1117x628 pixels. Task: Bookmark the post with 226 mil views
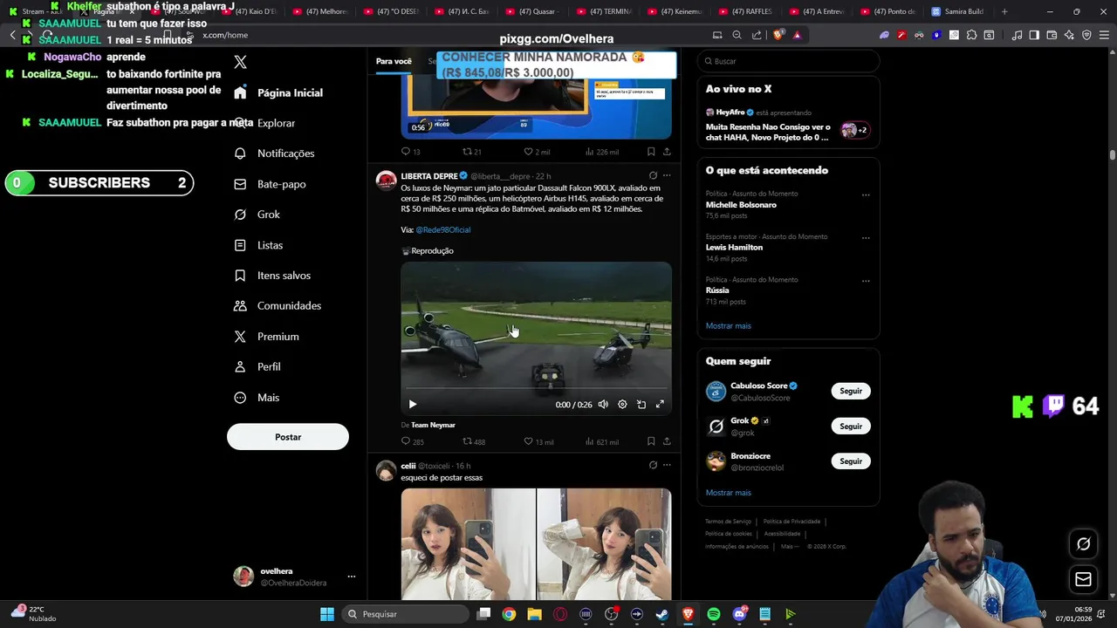coord(651,152)
